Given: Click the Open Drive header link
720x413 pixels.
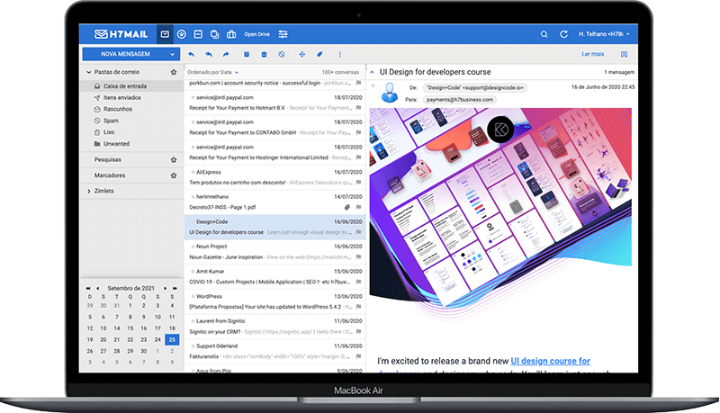Looking at the screenshot, I should pos(256,34).
